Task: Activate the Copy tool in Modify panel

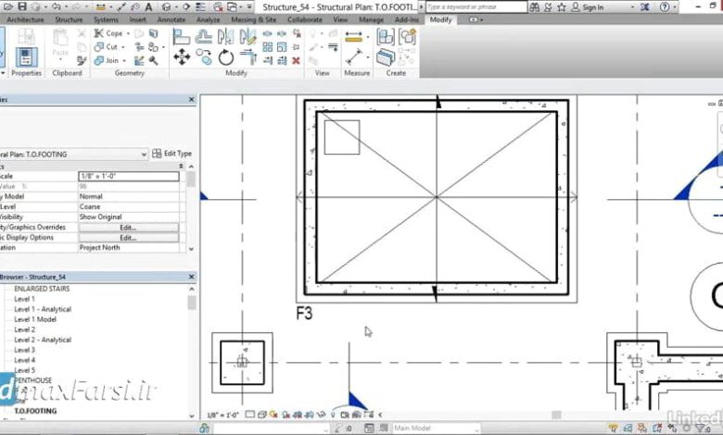Action: [203, 57]
